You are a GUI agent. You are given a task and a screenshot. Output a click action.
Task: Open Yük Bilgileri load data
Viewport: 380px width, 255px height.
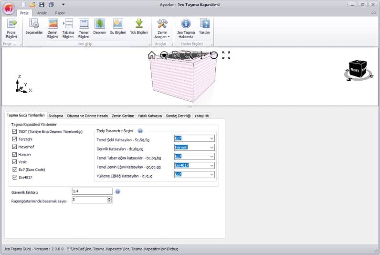[139, 27]
